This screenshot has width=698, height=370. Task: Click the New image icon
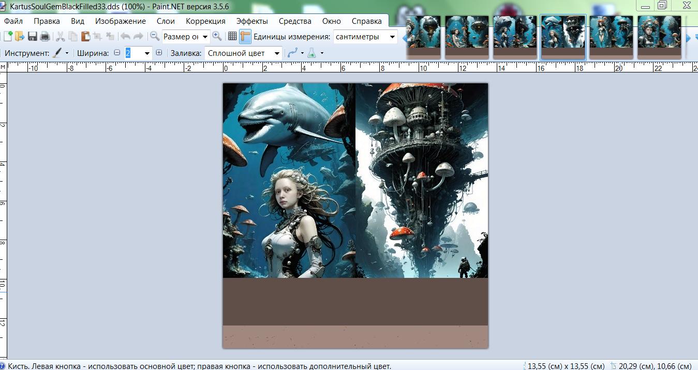pyautogui.click(x=8, y=36)
